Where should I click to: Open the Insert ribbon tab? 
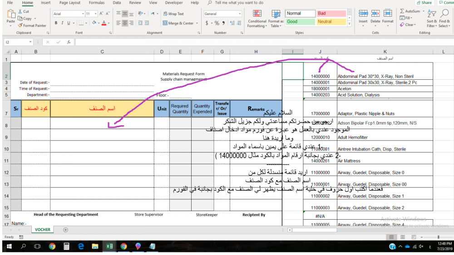45,3
